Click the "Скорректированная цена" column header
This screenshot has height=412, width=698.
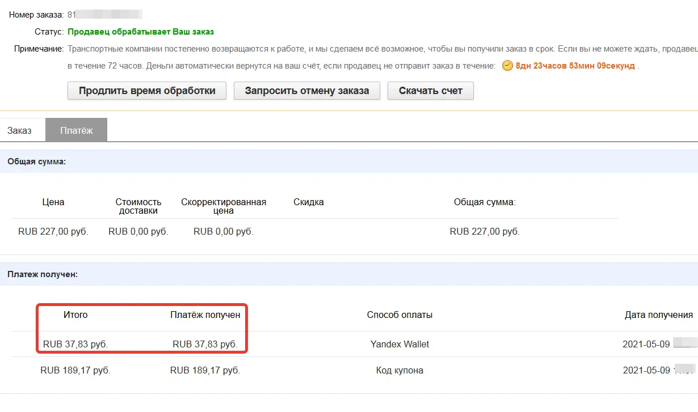[x=224, y=206]
